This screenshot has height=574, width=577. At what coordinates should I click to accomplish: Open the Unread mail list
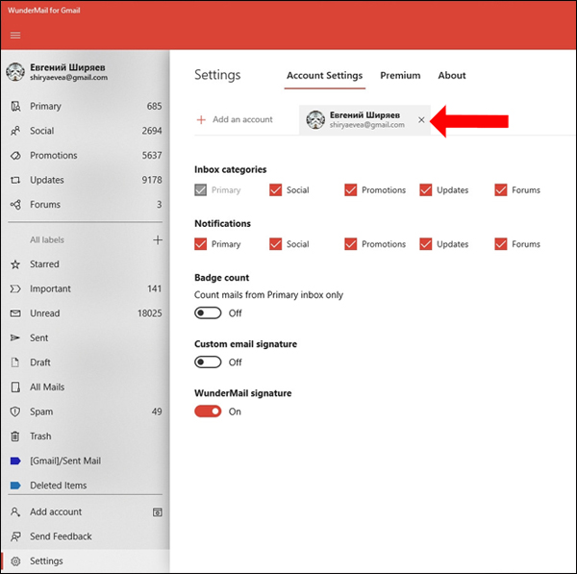[85, 313]
